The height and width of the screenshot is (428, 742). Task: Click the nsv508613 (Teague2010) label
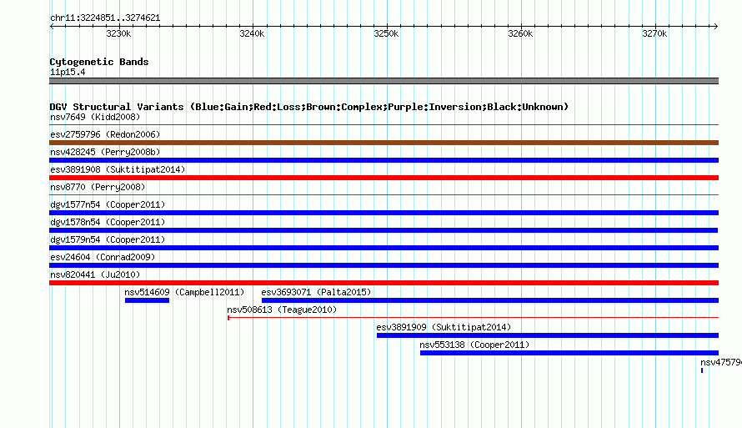point(282,310)
